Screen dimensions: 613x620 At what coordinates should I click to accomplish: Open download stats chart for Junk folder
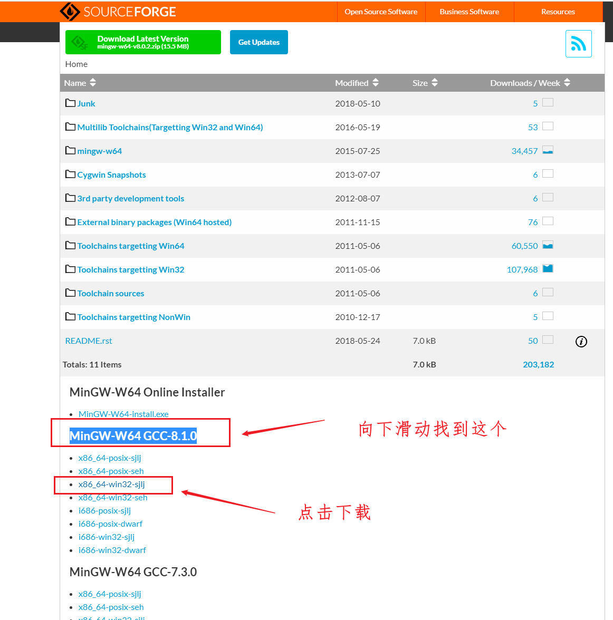click(548, 103)
